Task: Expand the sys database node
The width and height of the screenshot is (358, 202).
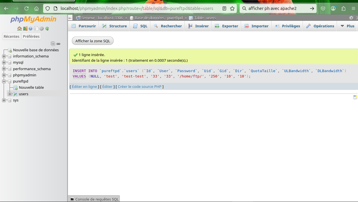Action: click(x=4, y=100)
